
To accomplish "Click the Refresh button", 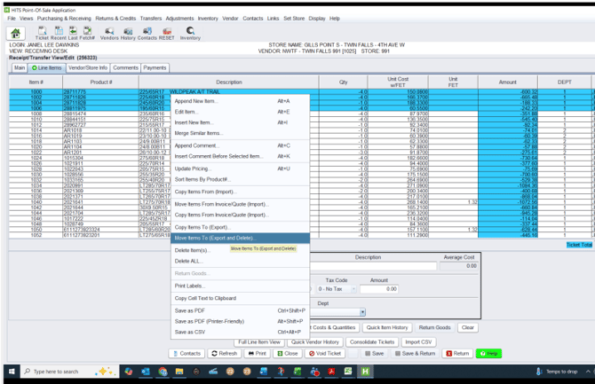I will tap(225, 353).
